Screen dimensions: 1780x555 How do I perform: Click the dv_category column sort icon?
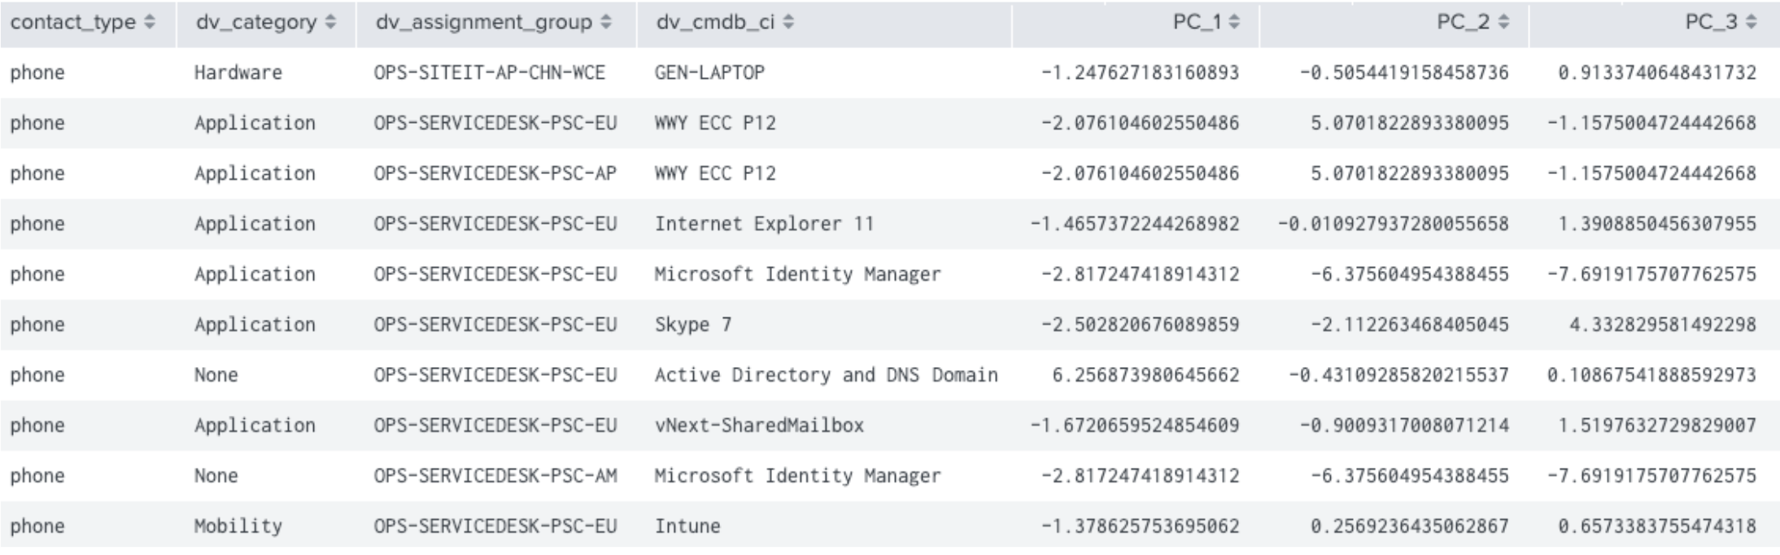point(330,23)
